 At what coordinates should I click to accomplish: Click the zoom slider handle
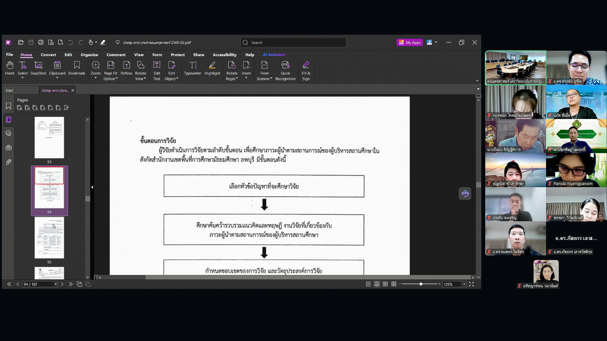(x=421, y=284)
